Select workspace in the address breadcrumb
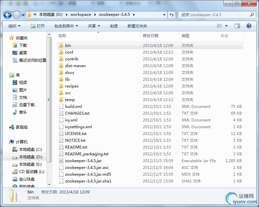259x207 pixels. (81, 15)
